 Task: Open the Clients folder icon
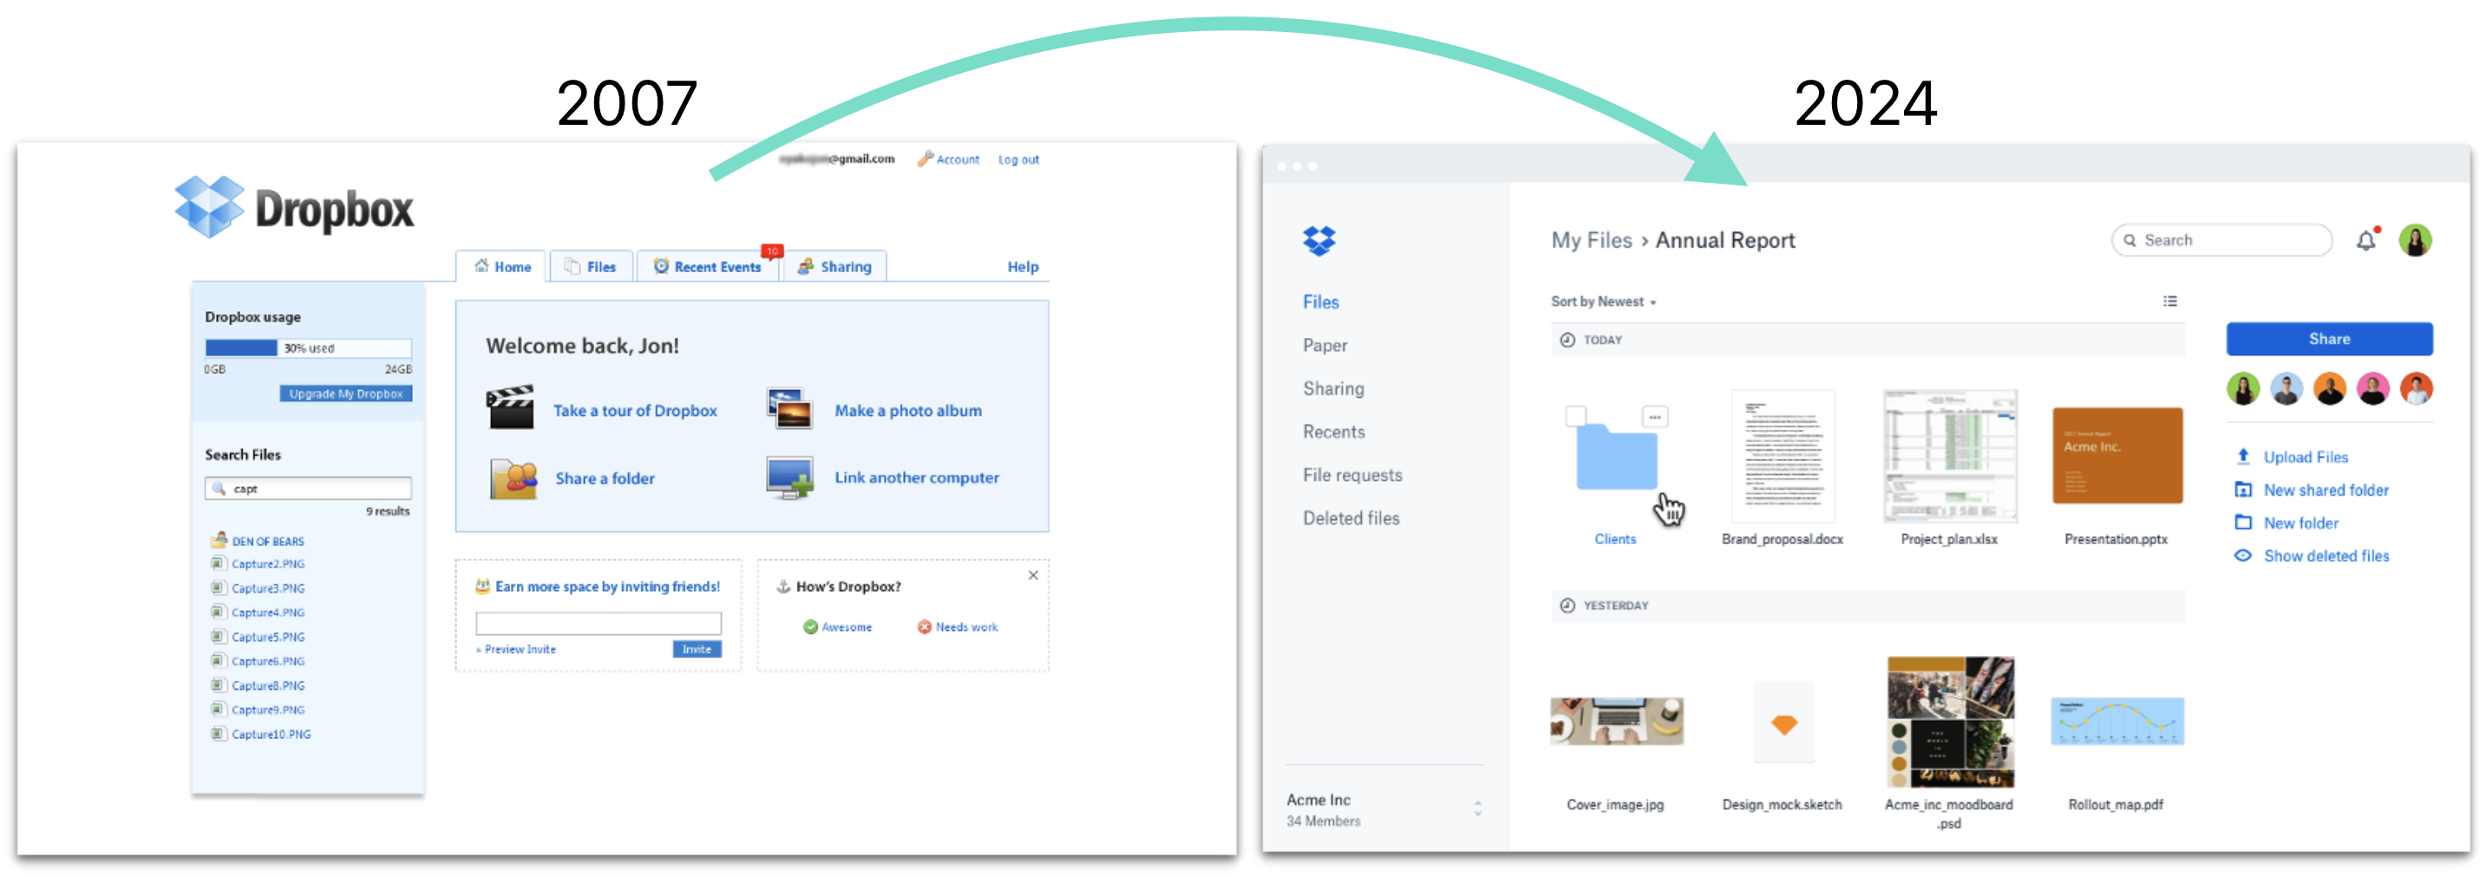tap(1617, 458)
